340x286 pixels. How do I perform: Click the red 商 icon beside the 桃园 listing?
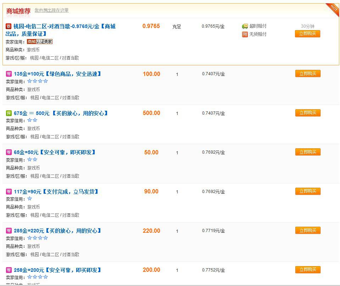pyautogui.click(x=8, y=27)
